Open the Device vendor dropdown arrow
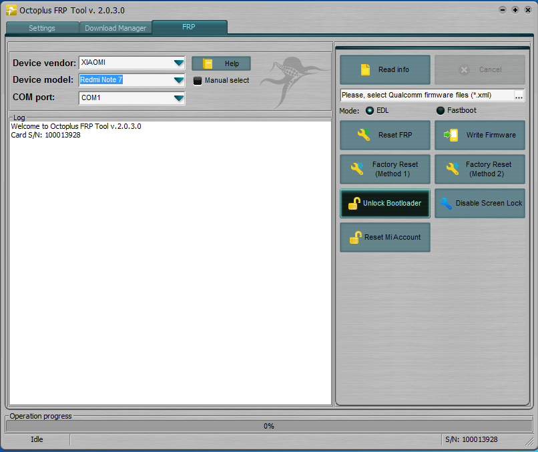Screen dimensions: 538x452 tap(178, 63)
